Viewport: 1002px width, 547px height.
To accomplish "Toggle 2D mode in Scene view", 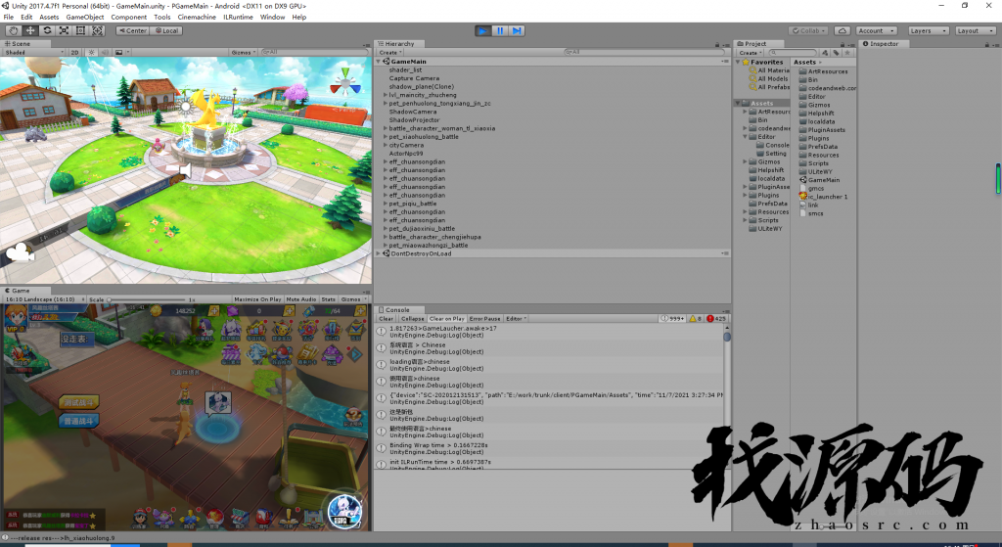I will [x=74, y=53].
